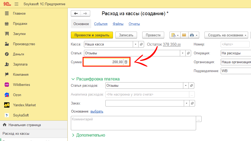Expand the Касса dropdown list
Image resolution: width=251 pixels, height=141 pixels.
[135, 44]
